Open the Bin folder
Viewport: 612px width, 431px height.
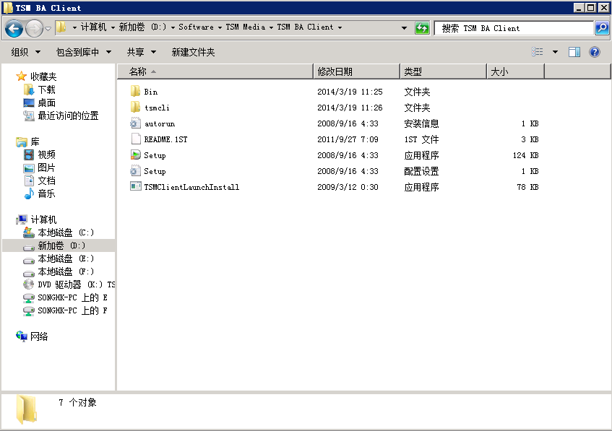[150, 92]
